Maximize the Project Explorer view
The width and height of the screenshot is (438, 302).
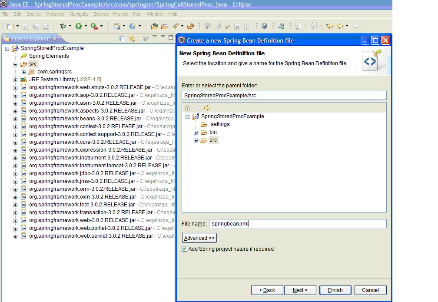pos(171,37)
